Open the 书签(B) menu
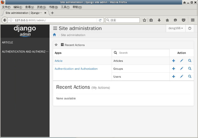 coord(53,7)
